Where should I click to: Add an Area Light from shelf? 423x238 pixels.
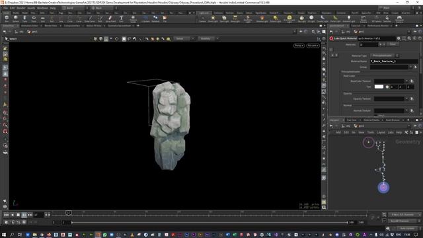[235, 19]
